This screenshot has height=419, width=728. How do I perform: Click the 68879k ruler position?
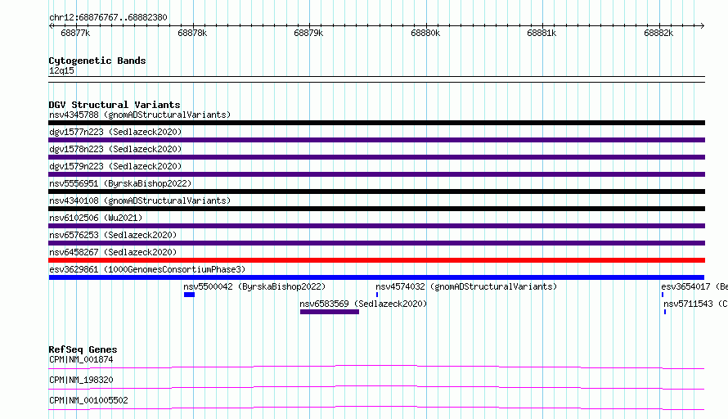(308, 33)
